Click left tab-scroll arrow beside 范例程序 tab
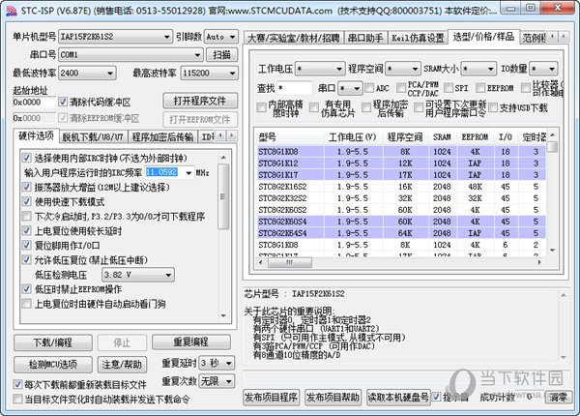This screenshot has height=416, width=580. (553, 37)
